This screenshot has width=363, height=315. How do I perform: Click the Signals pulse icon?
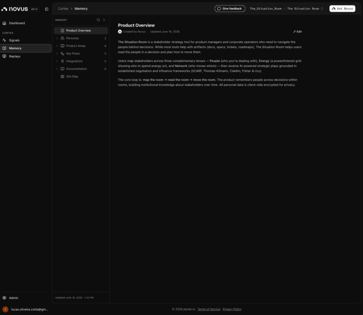(x=4, y=40)
